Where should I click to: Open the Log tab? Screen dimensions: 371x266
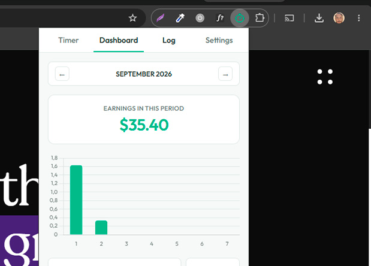point(169,40)
